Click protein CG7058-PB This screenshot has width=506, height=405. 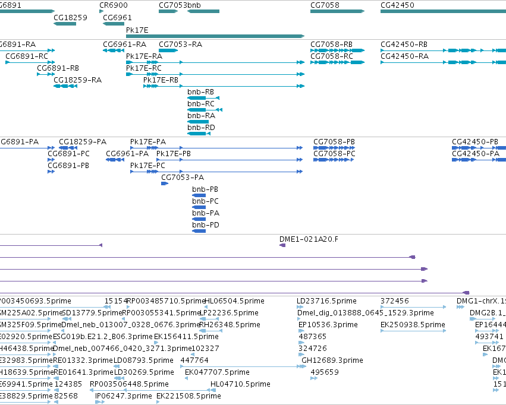click(334, 148)
